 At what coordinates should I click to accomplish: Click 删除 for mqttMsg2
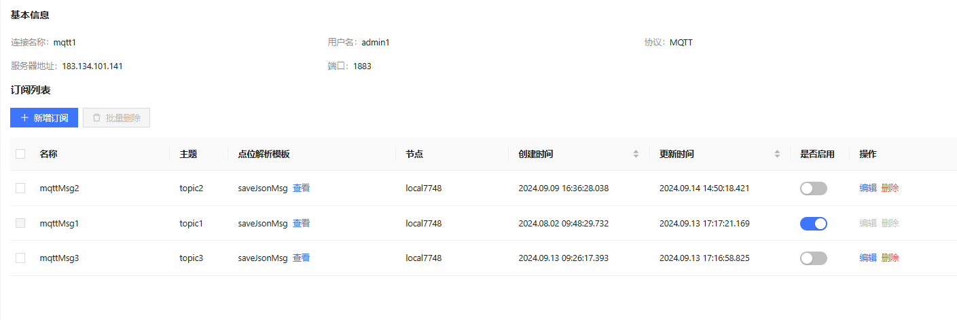890,188
